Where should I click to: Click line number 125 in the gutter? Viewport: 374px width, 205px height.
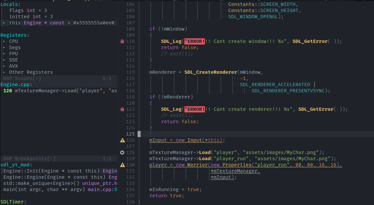[130, 134]
